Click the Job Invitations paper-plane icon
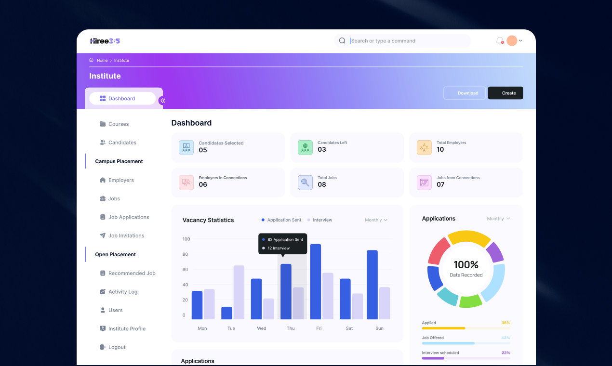 (x=103, y=235)
